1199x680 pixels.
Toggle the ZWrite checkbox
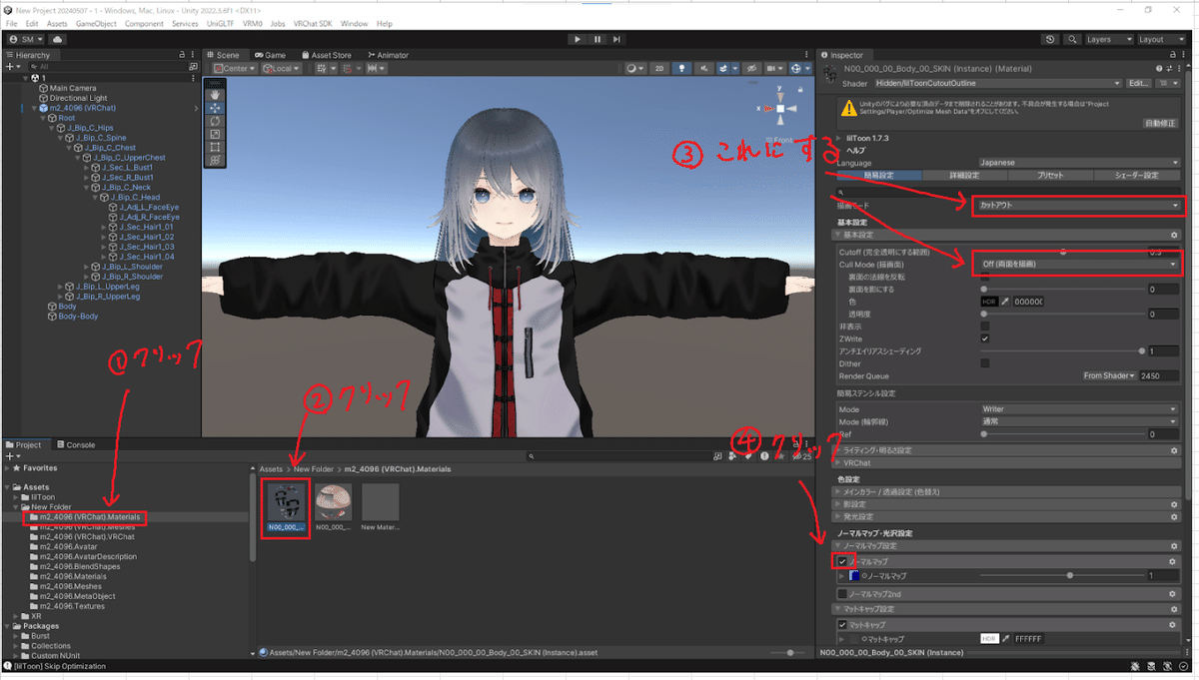coord(985,339)
